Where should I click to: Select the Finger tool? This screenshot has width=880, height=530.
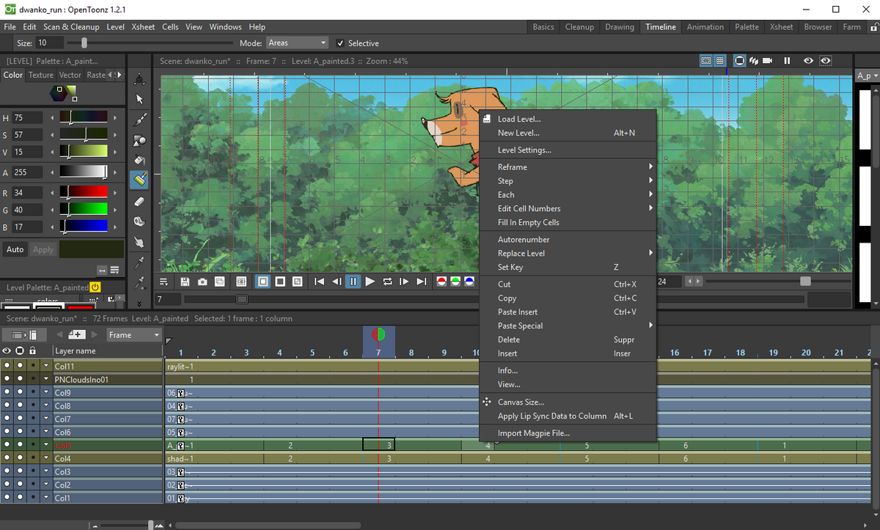point(139,242)
